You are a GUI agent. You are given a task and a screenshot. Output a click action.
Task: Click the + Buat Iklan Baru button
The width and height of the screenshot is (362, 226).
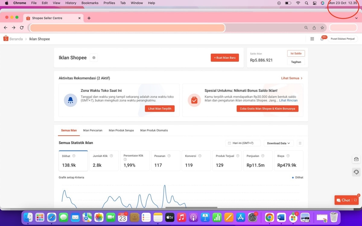click(225, 58)
